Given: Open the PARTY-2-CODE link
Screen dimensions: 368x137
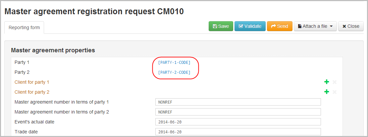Looking at the screenshot, I should [174, 72].
